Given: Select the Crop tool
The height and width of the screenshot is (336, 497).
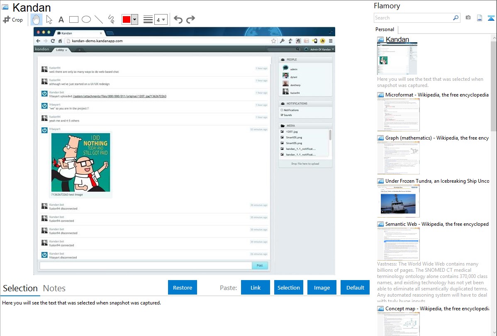Looking at the screenshot, I should (x=13, y=19).
